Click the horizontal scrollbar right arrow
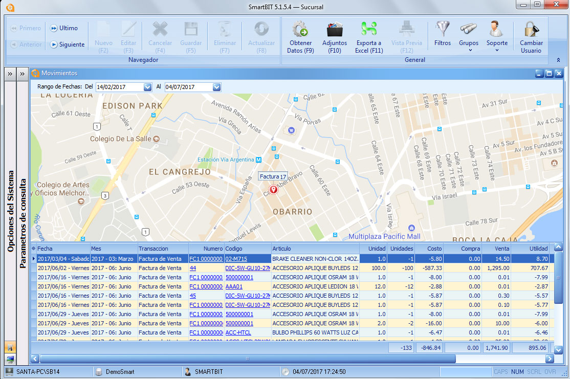Screen dimensions: 570x379 550,359
